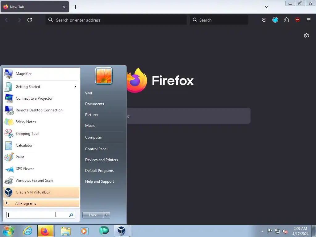This screenshot has width=316, height=237.
Task: Open Firefox application hamburger menu
Action: click(309, 20)
